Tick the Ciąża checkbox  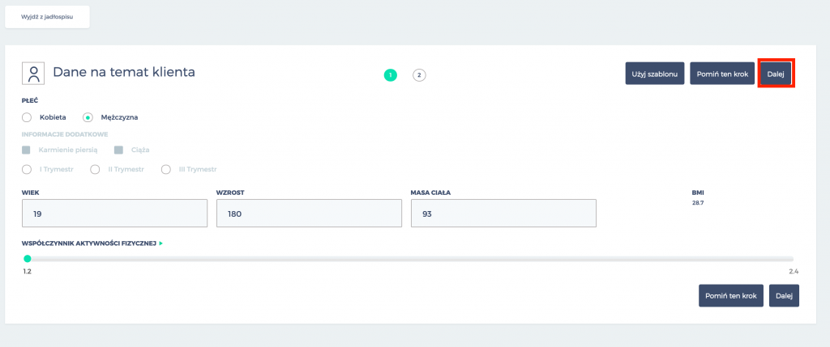click(x=118, y=150)
